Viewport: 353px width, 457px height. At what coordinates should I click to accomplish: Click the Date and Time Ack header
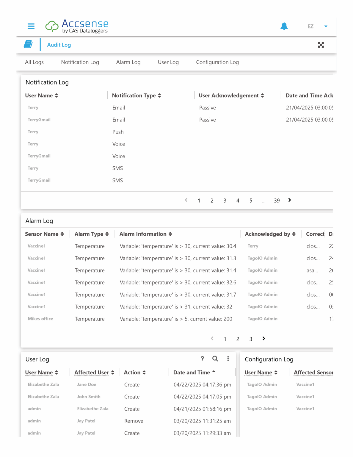(x=309, y=96)
